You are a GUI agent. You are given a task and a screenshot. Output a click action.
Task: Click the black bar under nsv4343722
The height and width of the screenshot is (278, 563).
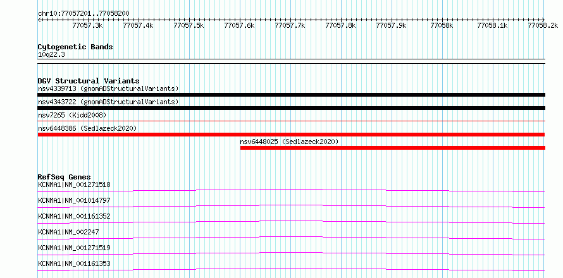click(x=292, y=108)
